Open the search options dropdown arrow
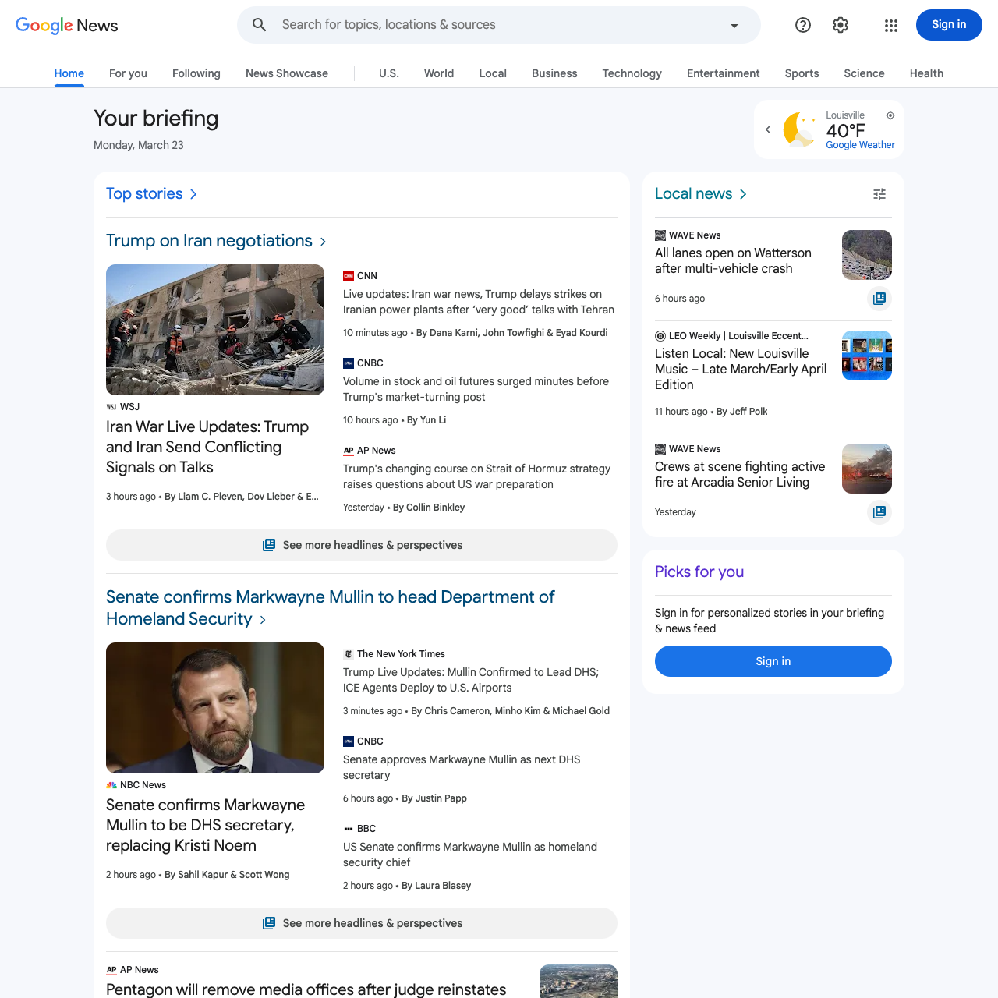 click(733, 24)
